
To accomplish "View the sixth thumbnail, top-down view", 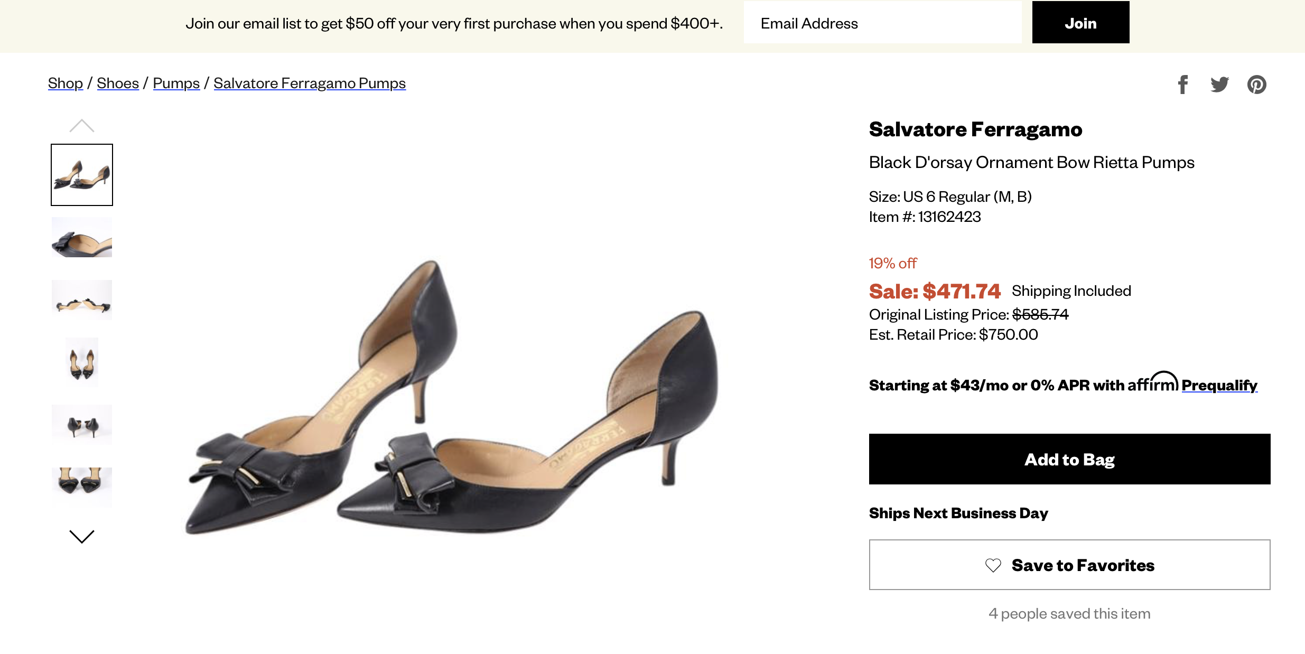I will (x=82, y=487).
